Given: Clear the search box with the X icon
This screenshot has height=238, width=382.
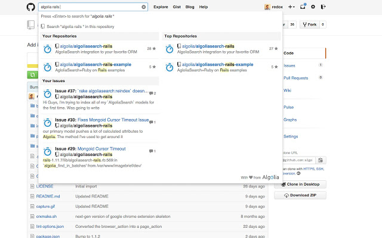Looking at the screenshot, I should [x=144, y=7].
